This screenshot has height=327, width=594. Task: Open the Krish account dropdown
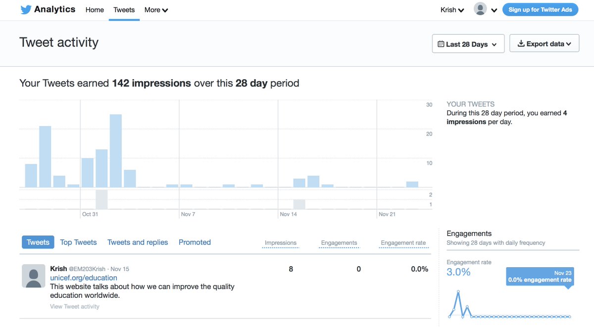coord(452,10)
